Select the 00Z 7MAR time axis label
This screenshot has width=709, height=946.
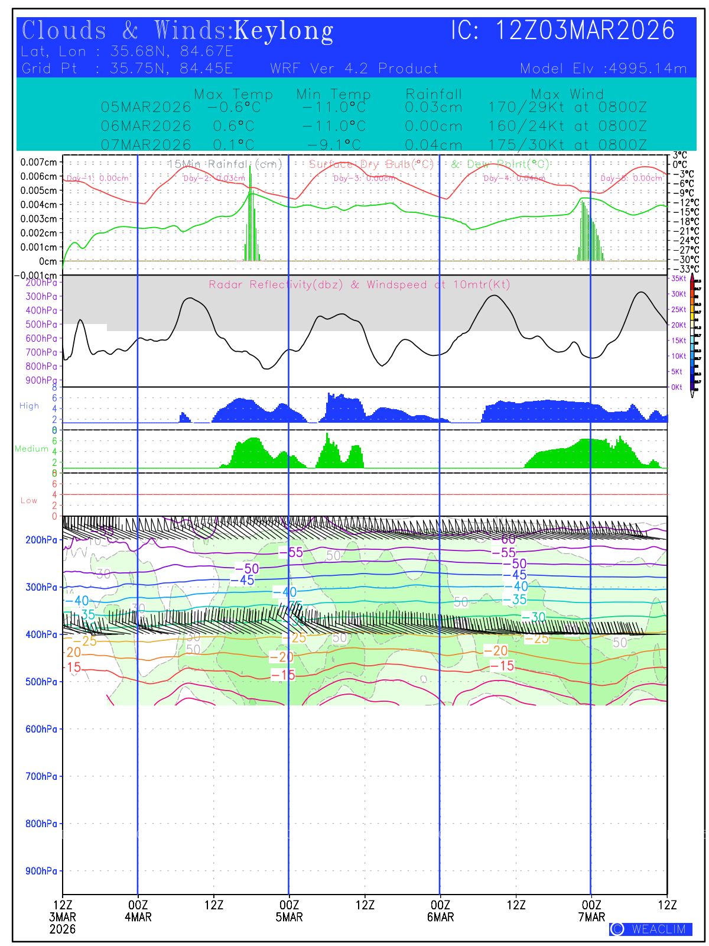pyautogui.click(x=591, y=911)
